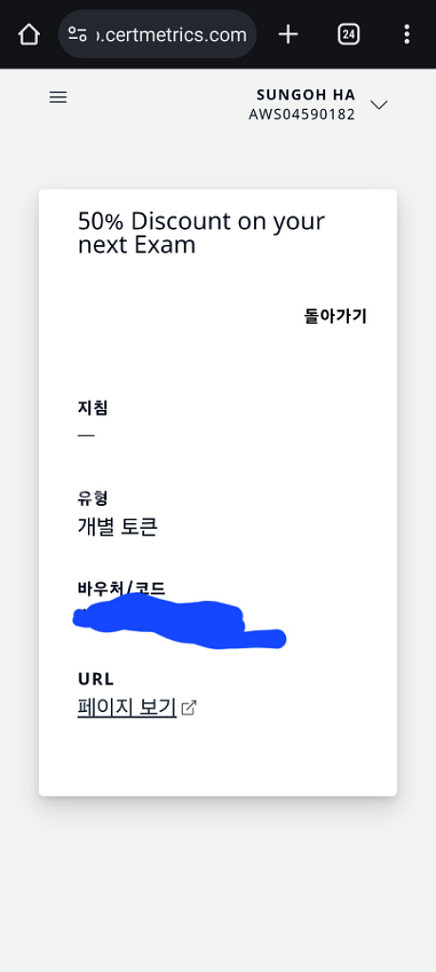The image size is (436, 972).
Task: Select the AWS04590182 account ID text
Action: click(302, 115)
